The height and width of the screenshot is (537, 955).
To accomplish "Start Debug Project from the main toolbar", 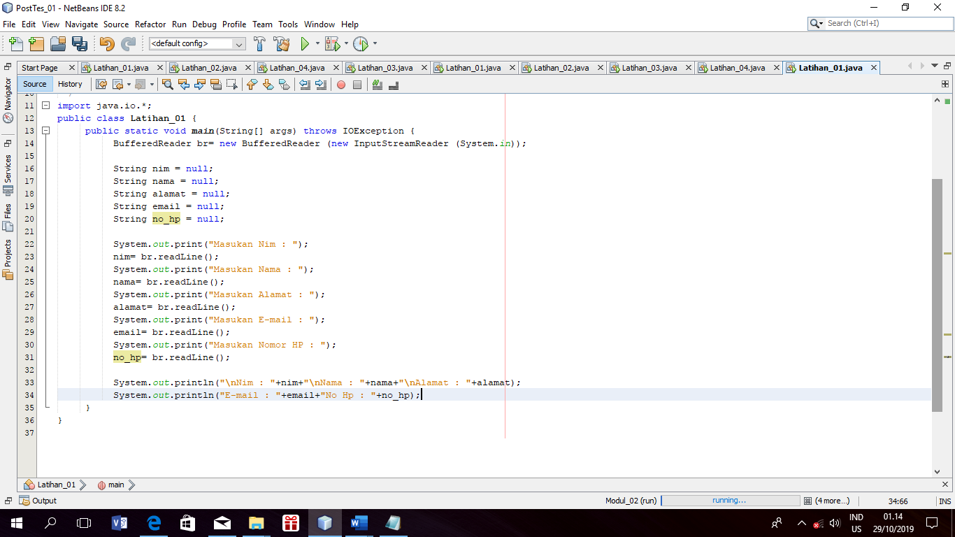I will click(x=331, y=43).
